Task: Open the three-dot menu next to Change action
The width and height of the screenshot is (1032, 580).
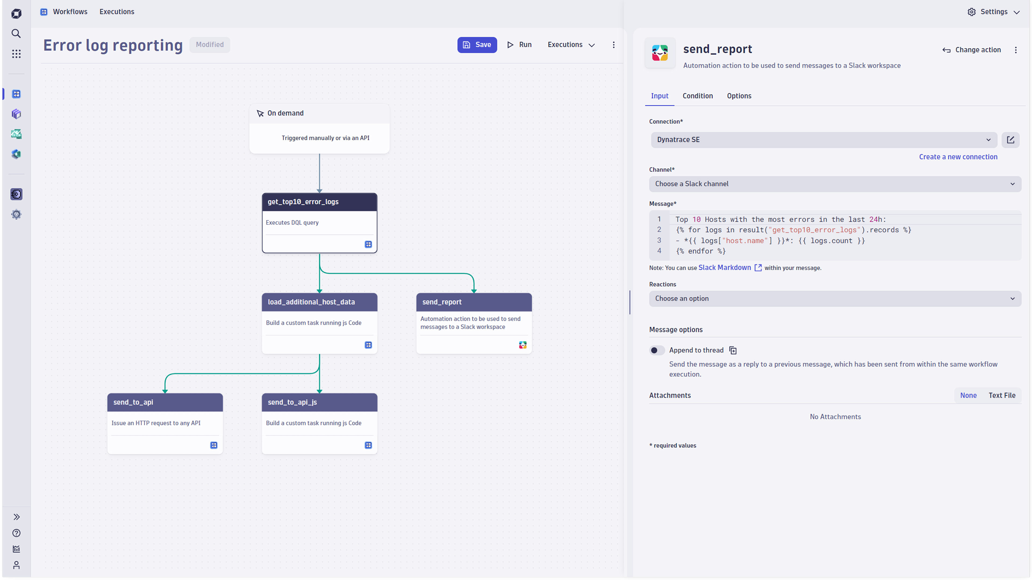Action: 1016,50
